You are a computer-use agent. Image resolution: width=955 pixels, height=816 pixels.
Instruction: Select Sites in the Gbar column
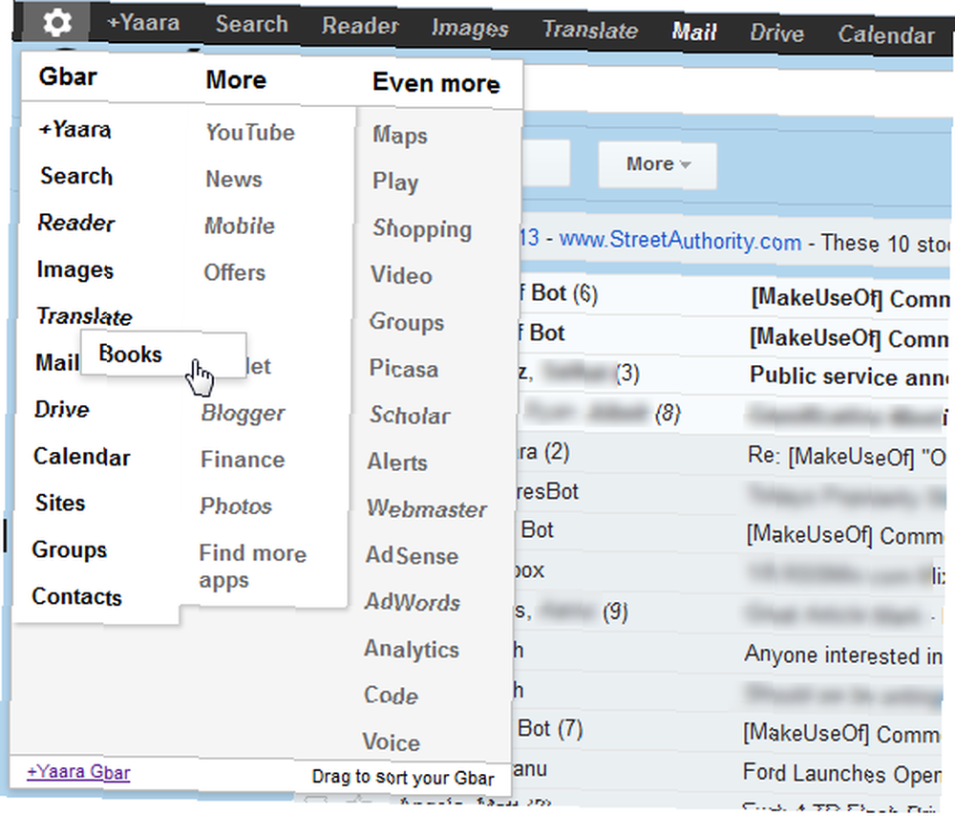point(59,503)
